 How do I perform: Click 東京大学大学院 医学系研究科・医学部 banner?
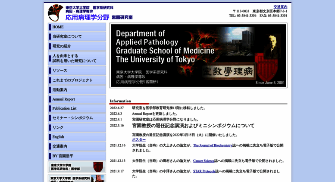tap(77, 167)
